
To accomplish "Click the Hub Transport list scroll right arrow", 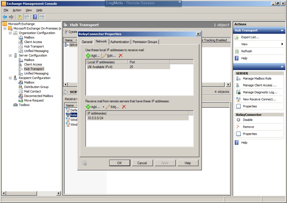I will (x=228, y=84).
